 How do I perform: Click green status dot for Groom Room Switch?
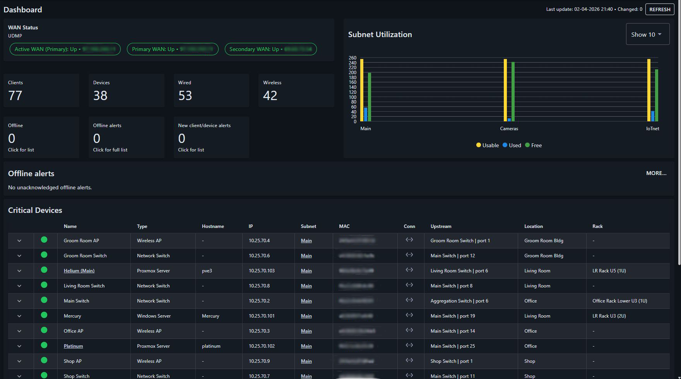(44, 255)
